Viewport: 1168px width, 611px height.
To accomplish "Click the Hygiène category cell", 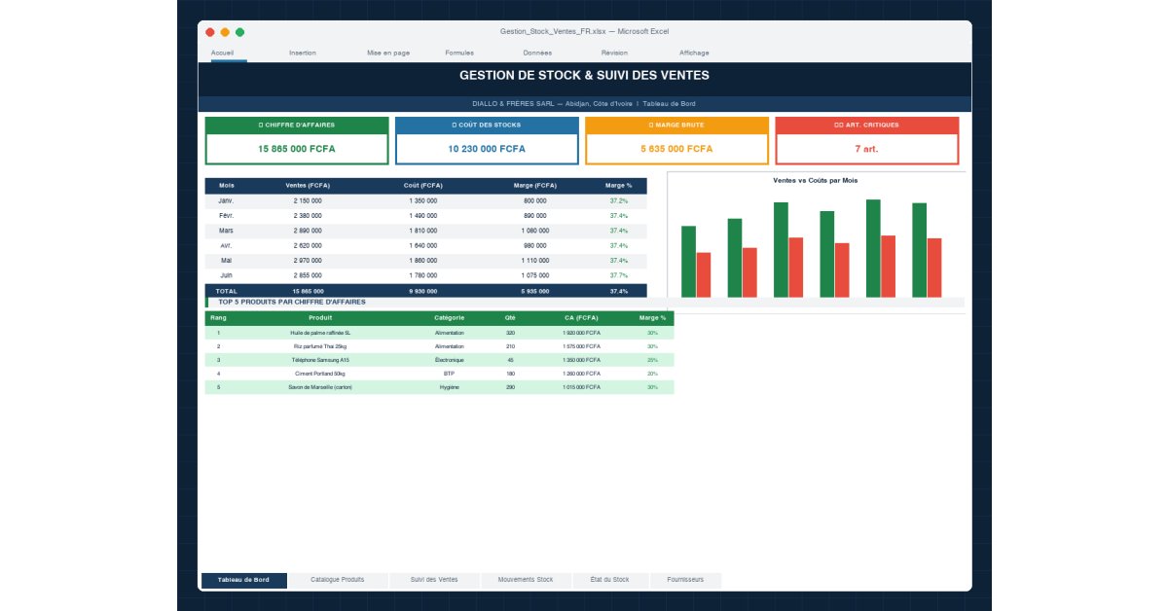I will pos(450,387).
